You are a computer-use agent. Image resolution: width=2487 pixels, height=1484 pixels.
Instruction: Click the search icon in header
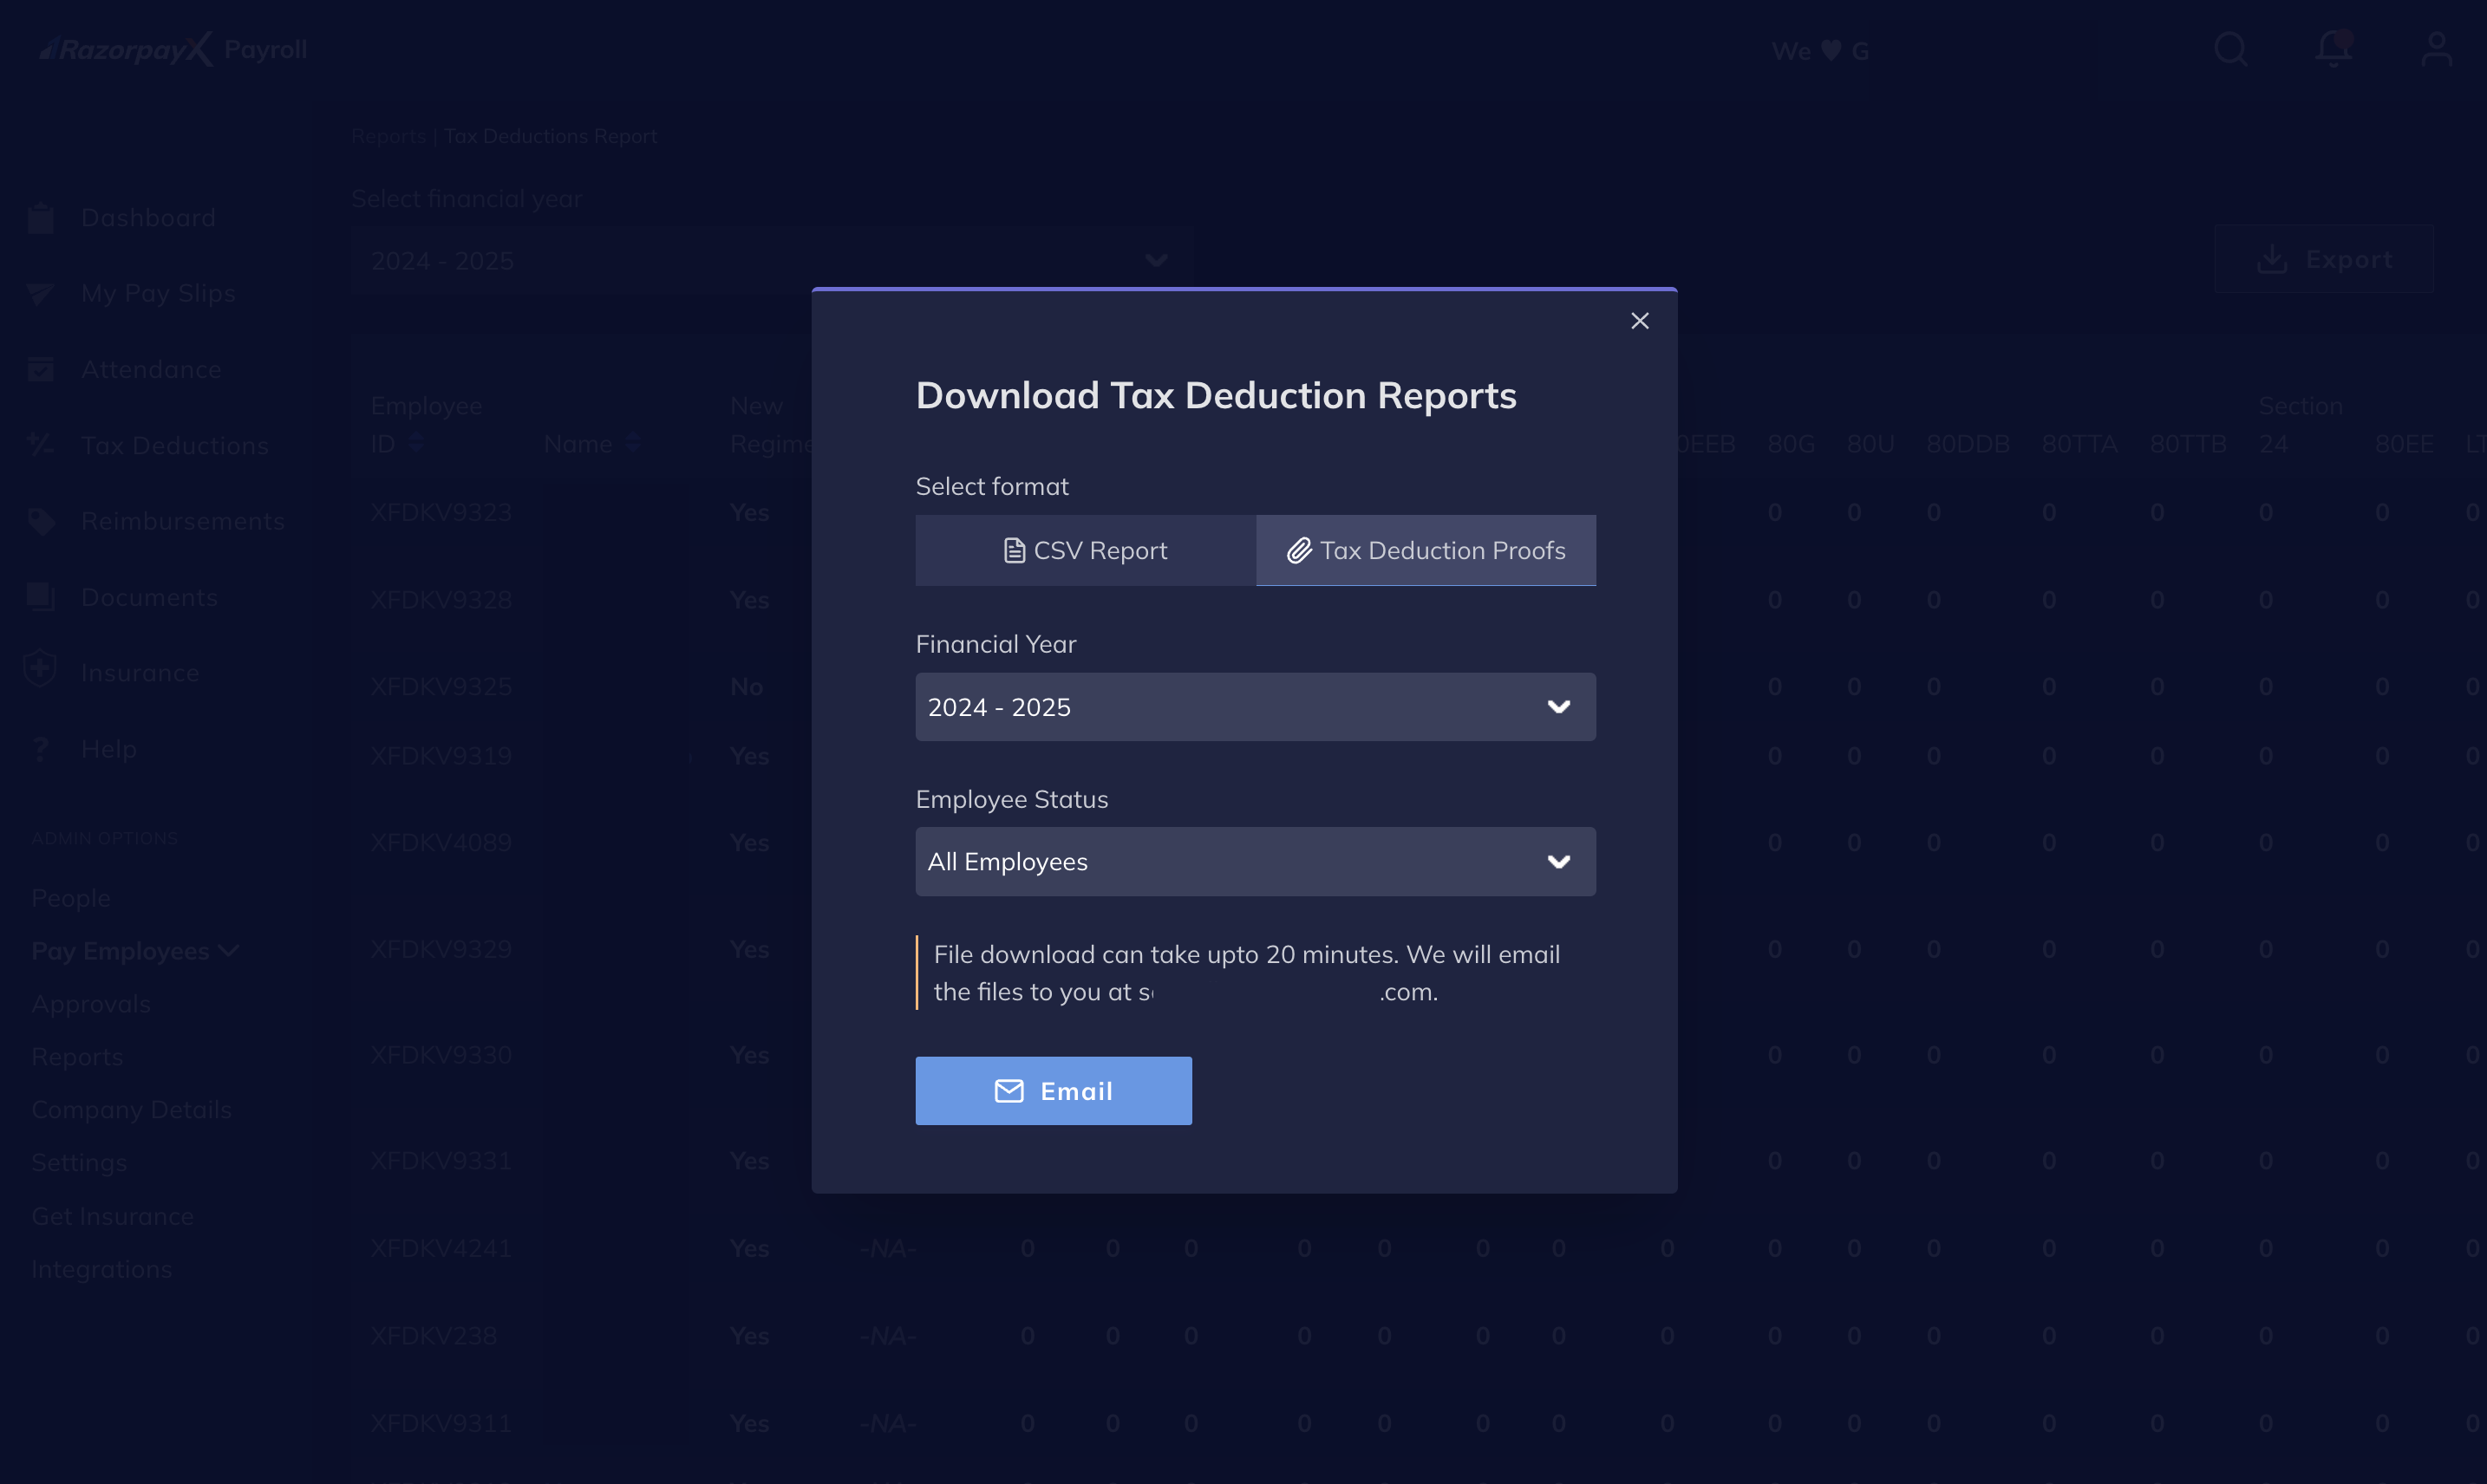(2231, 49)
